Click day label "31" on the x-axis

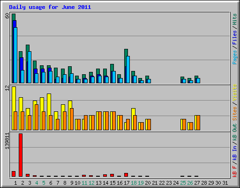coord(225,183)
